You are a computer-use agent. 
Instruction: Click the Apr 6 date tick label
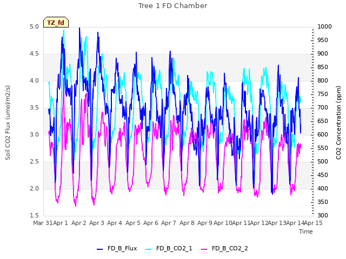[x=151, y=223]
